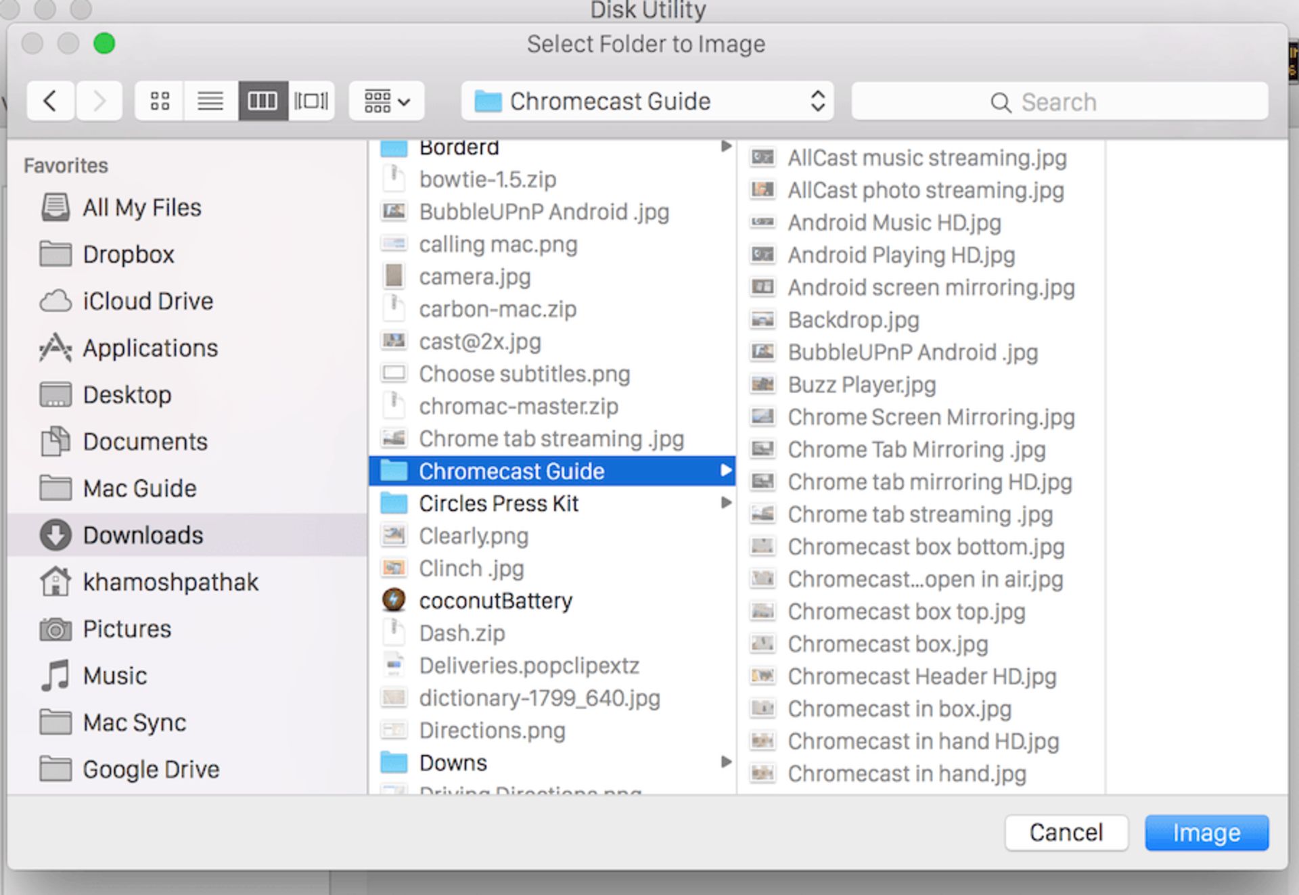Select Chrome Tab Mirroring .jpg
1299x895 pixels.
click(921, 450)
